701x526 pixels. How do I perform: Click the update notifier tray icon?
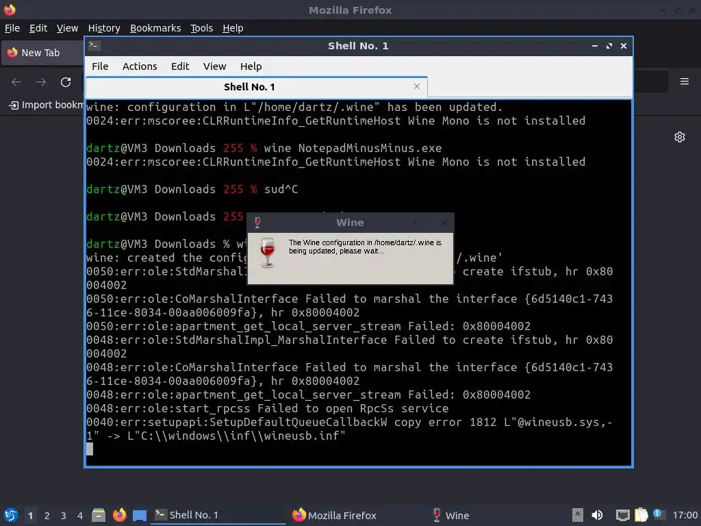click(658, 514)
